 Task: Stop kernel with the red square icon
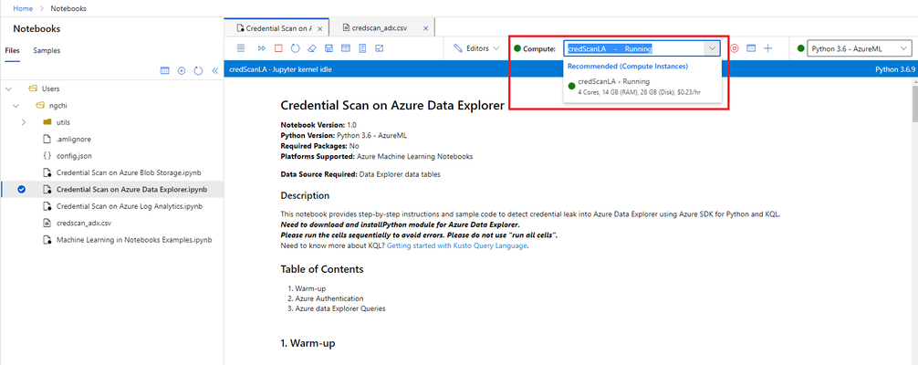278,48
